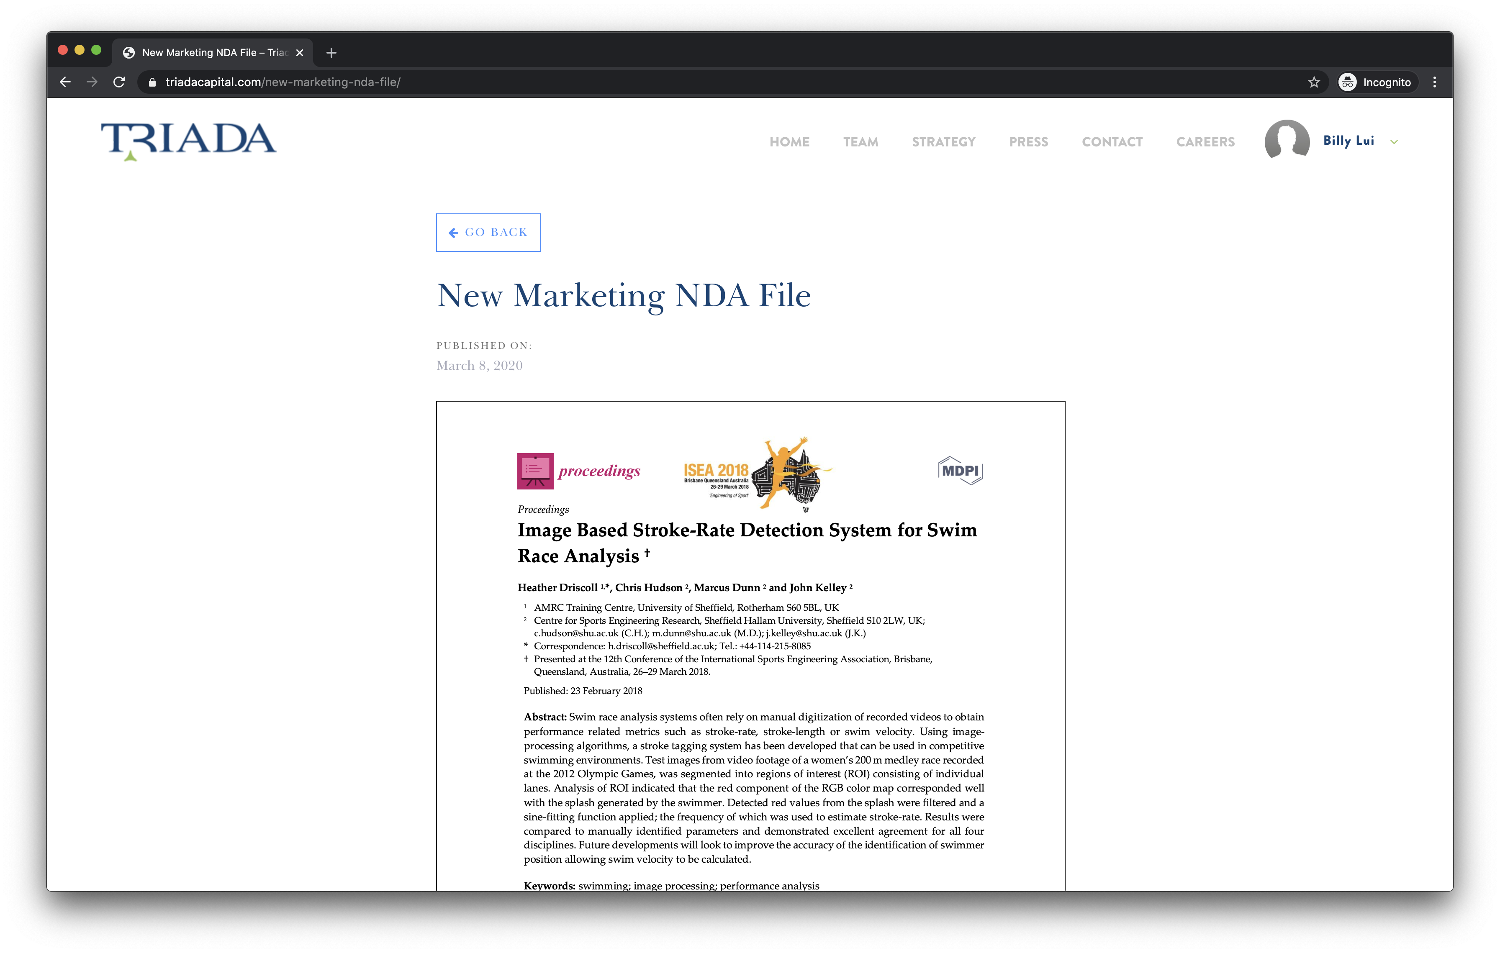1500x953 pixels.
Task: Click the pink proceedings journal icon
Action: [535, 471]
